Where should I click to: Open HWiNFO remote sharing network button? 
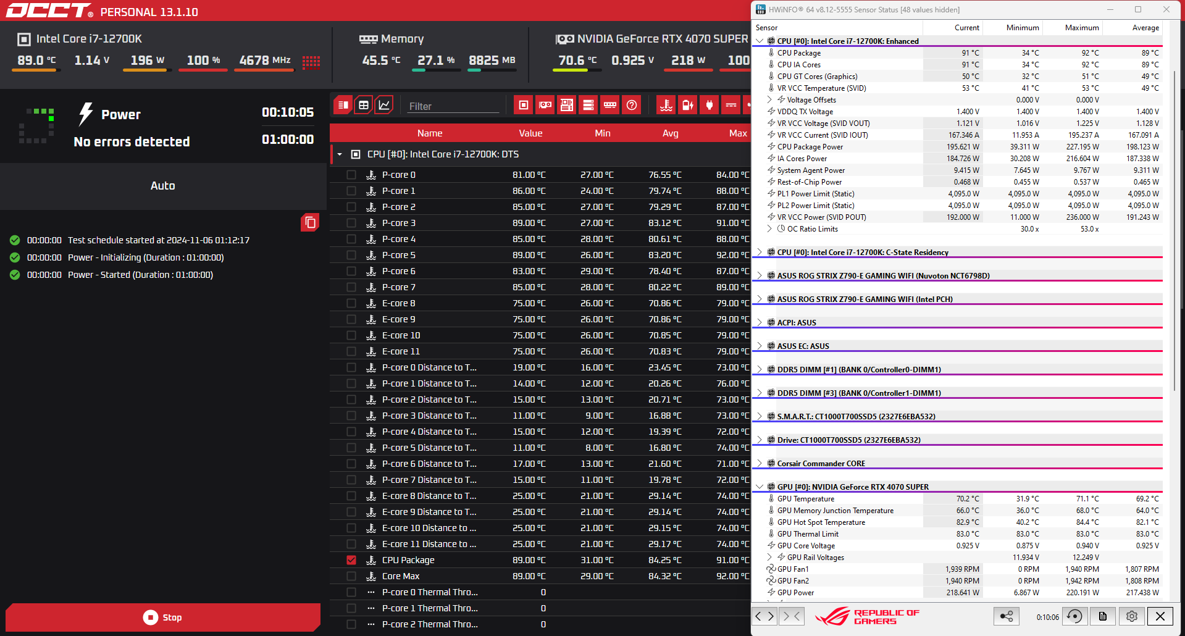point(1007,616)
